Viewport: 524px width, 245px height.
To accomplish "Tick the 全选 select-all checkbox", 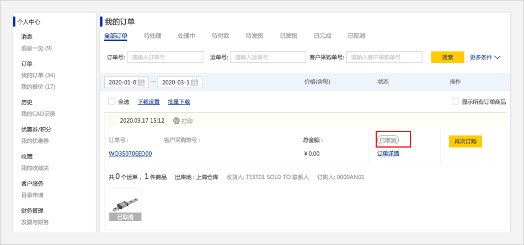I will (112, 101).
